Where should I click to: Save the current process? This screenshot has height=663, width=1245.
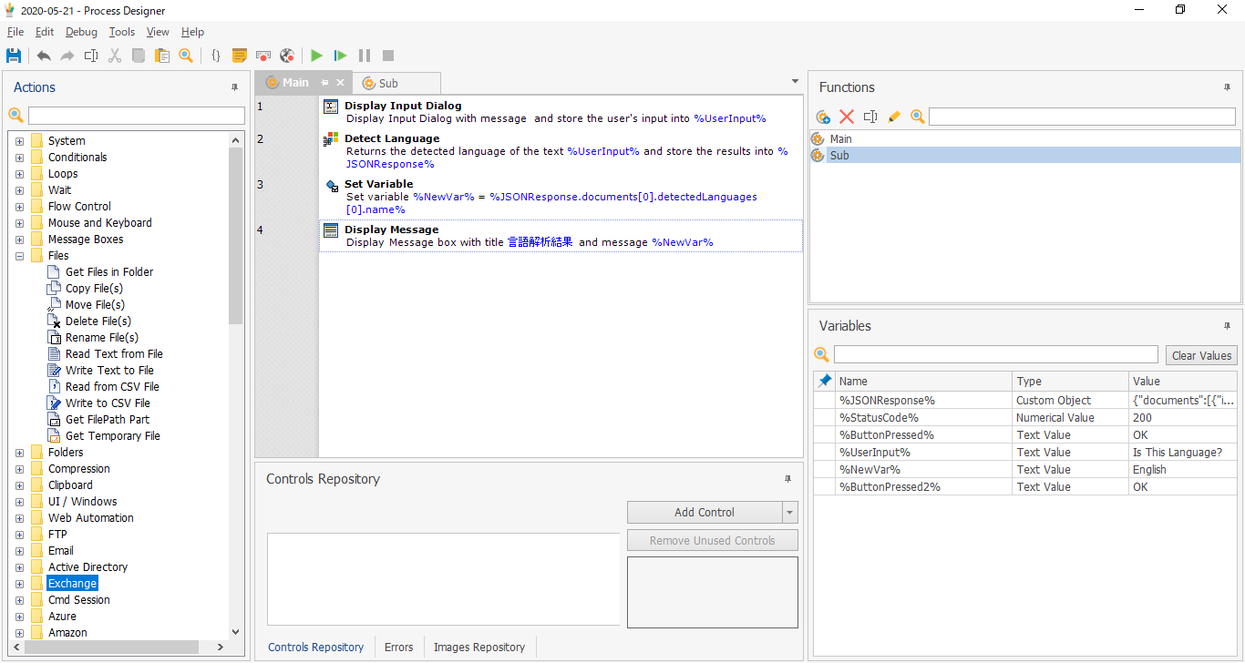(13, 56)
